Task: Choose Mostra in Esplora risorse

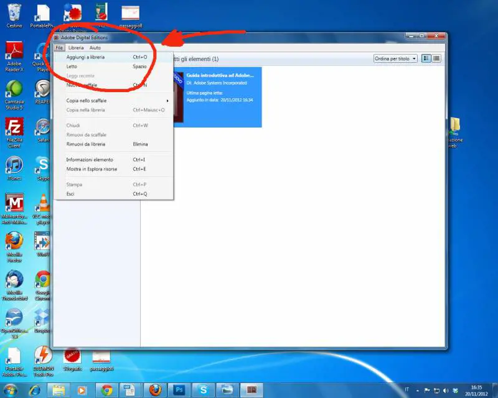Action: tap(114, 169)
